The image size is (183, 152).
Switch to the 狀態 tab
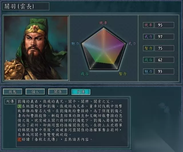click(13, 92)
